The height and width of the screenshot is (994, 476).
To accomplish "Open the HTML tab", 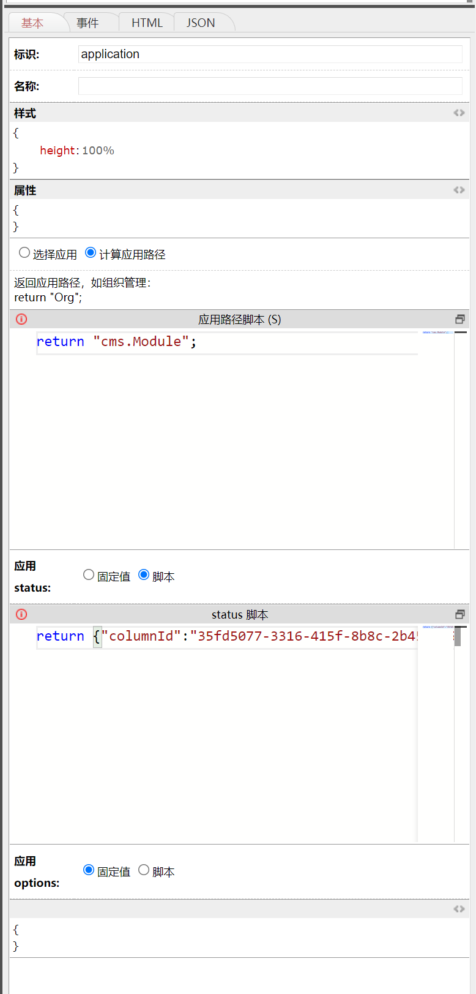I will pos(147,23).
